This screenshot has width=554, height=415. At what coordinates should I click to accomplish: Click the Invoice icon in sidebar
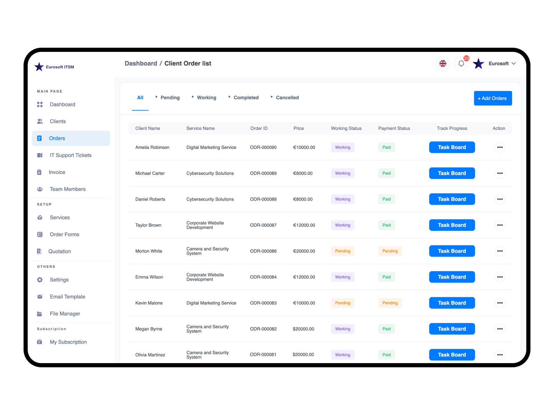39,172
